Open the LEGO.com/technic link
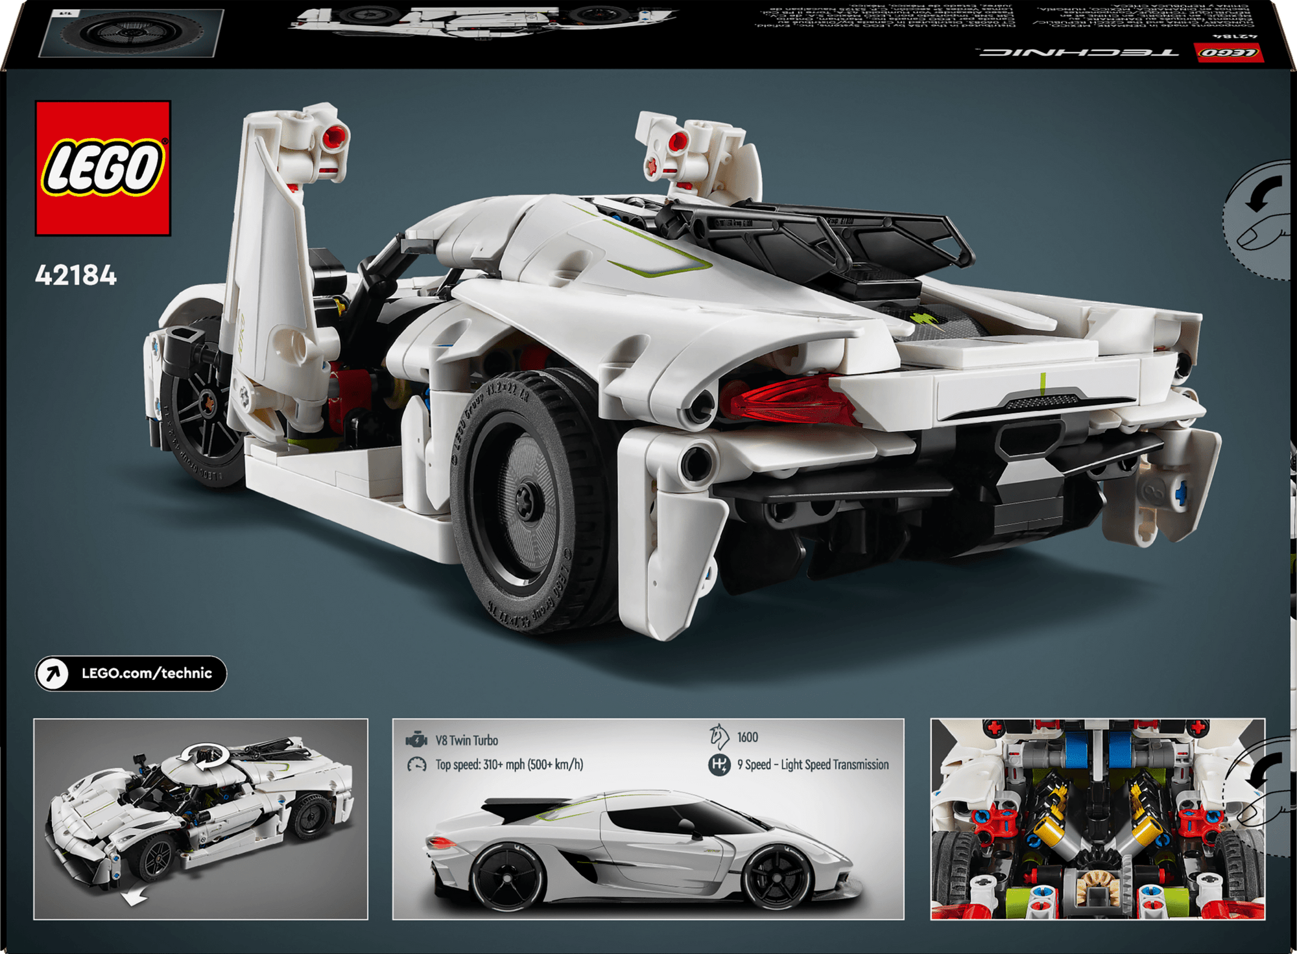 point(131,673)
